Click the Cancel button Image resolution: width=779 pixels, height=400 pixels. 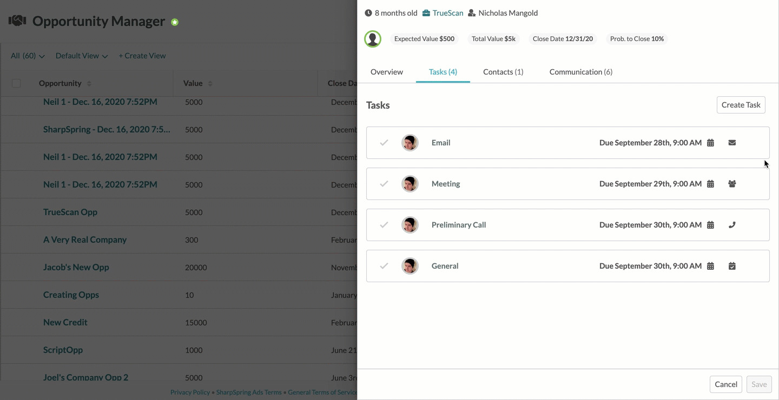click(x=726, y=384)
